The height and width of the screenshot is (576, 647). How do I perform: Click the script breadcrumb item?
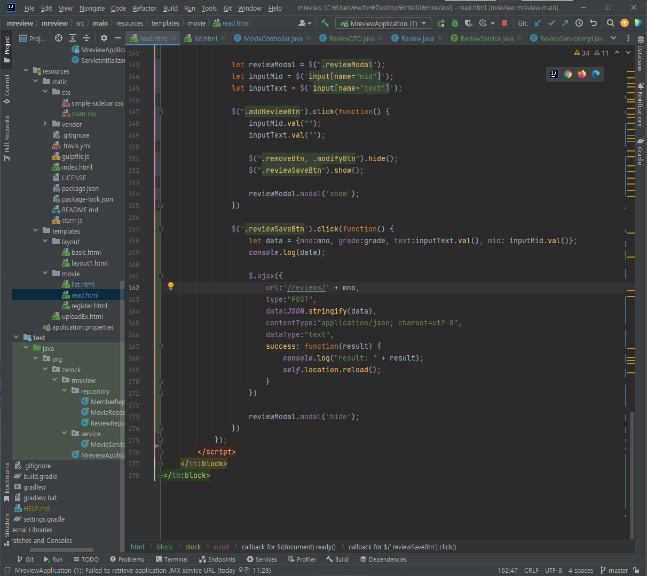221,547
